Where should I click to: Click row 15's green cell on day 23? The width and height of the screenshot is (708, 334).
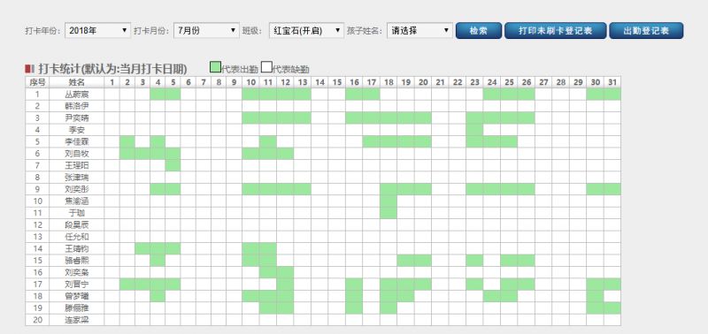pos(474,260)
